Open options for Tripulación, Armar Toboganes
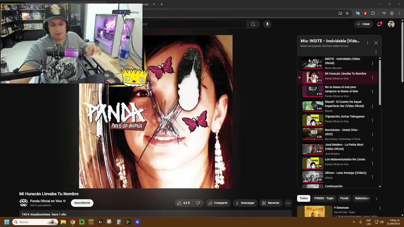 coord(372,120)
